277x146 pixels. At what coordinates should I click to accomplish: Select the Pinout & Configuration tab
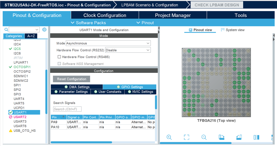point(37,15)
